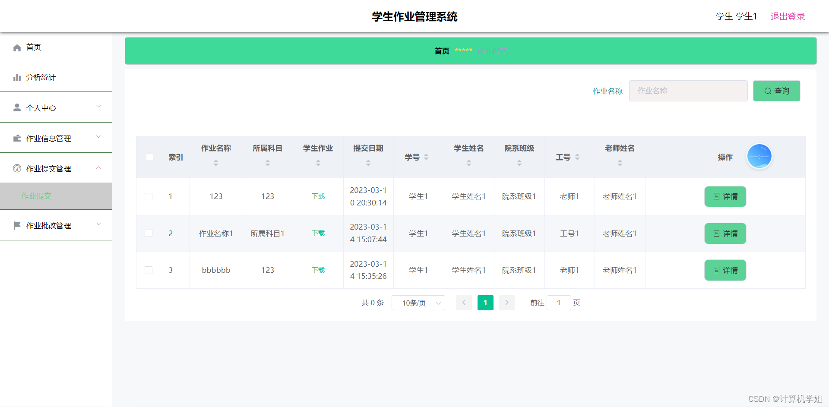Click the person icon beside 个人中心
Viewport: 829px width, 407px height.
pos(17,107)
